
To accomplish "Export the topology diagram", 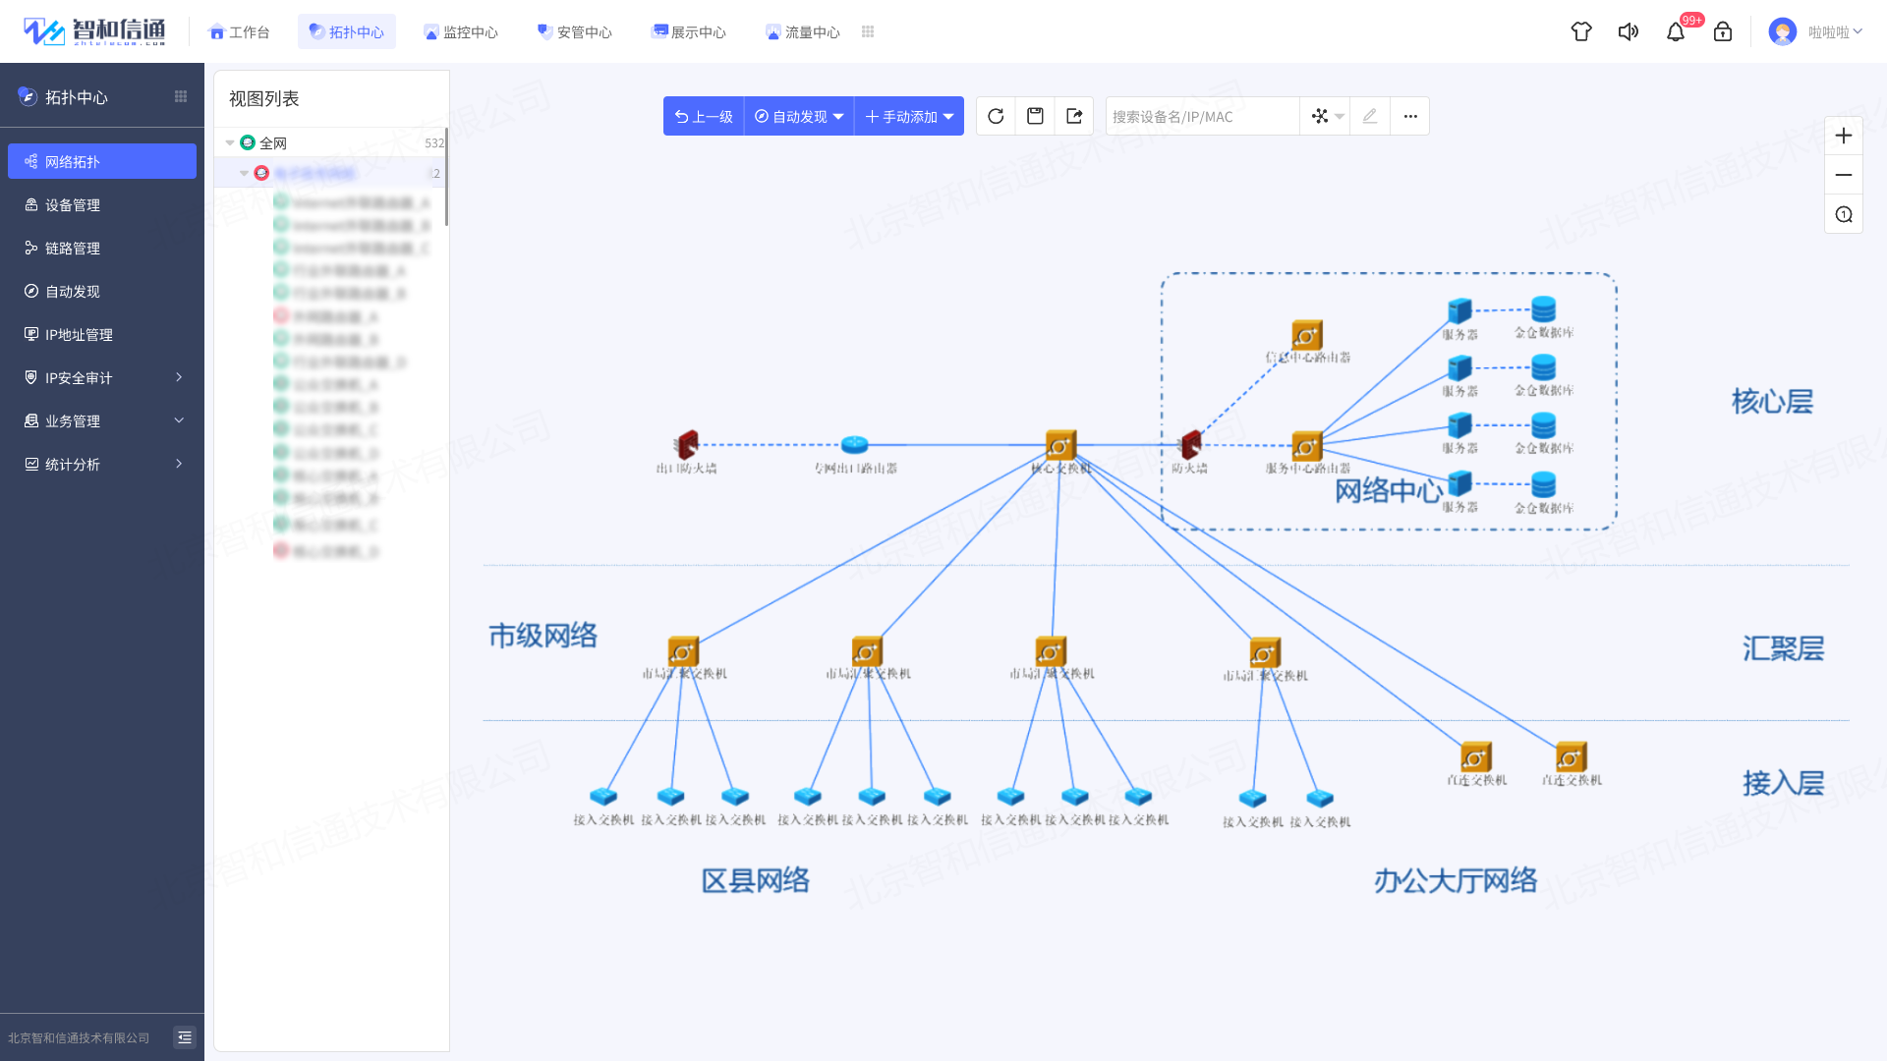I will coord(1074,116).
